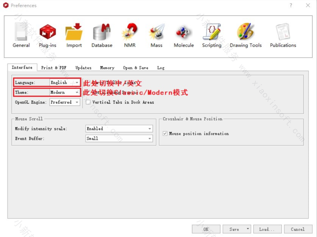317x237 pixels.
Task: Select the Mass preferences icon
Action: 156,35
